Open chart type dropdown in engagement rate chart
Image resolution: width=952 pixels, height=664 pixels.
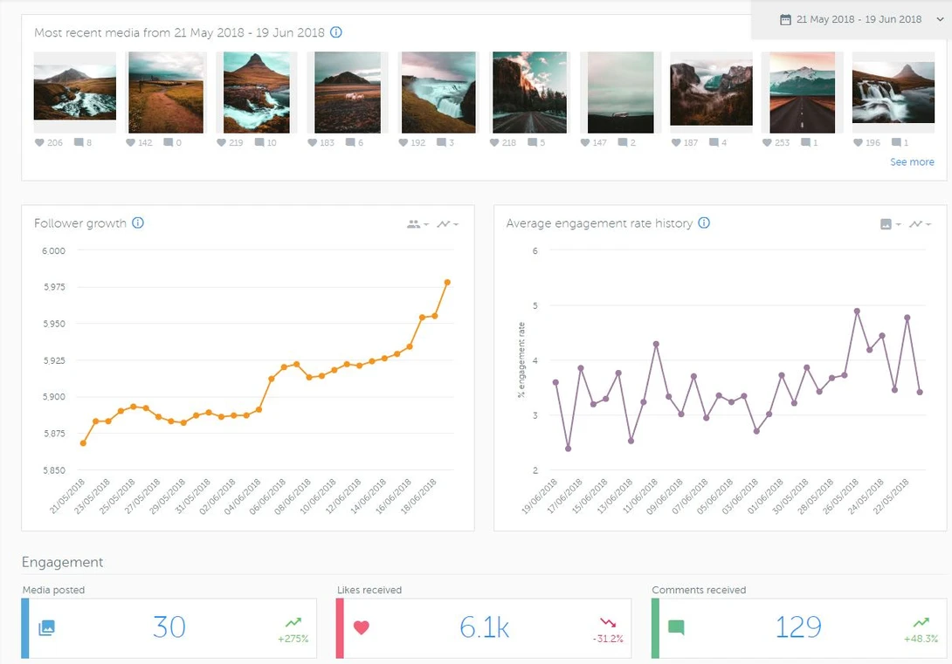tap(920, 224)
